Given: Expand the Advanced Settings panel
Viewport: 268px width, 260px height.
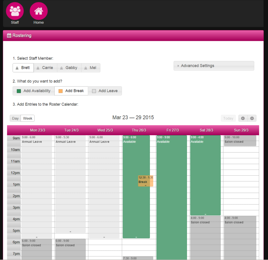Looking at the screenshot, I should click(x=214, y=66).
